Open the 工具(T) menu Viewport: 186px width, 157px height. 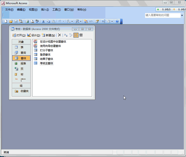(57, 10)
